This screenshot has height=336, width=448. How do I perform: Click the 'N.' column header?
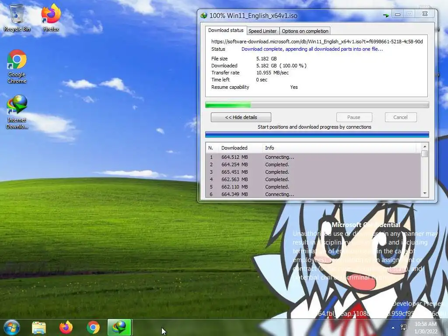tap(212, 148)
